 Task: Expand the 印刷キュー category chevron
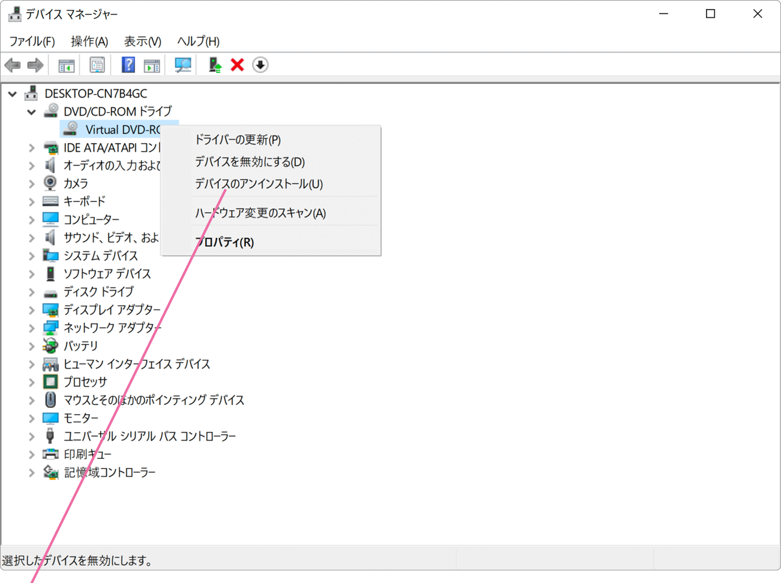(x=32, y=455)
